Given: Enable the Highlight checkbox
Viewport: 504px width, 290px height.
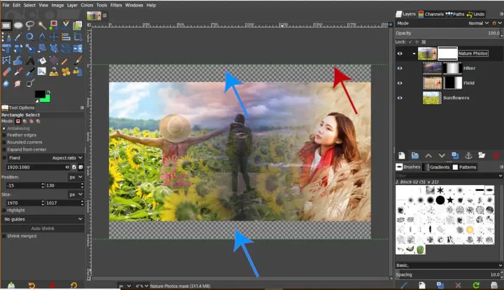Looking at the screenshot, I should (x=4, y=211).
